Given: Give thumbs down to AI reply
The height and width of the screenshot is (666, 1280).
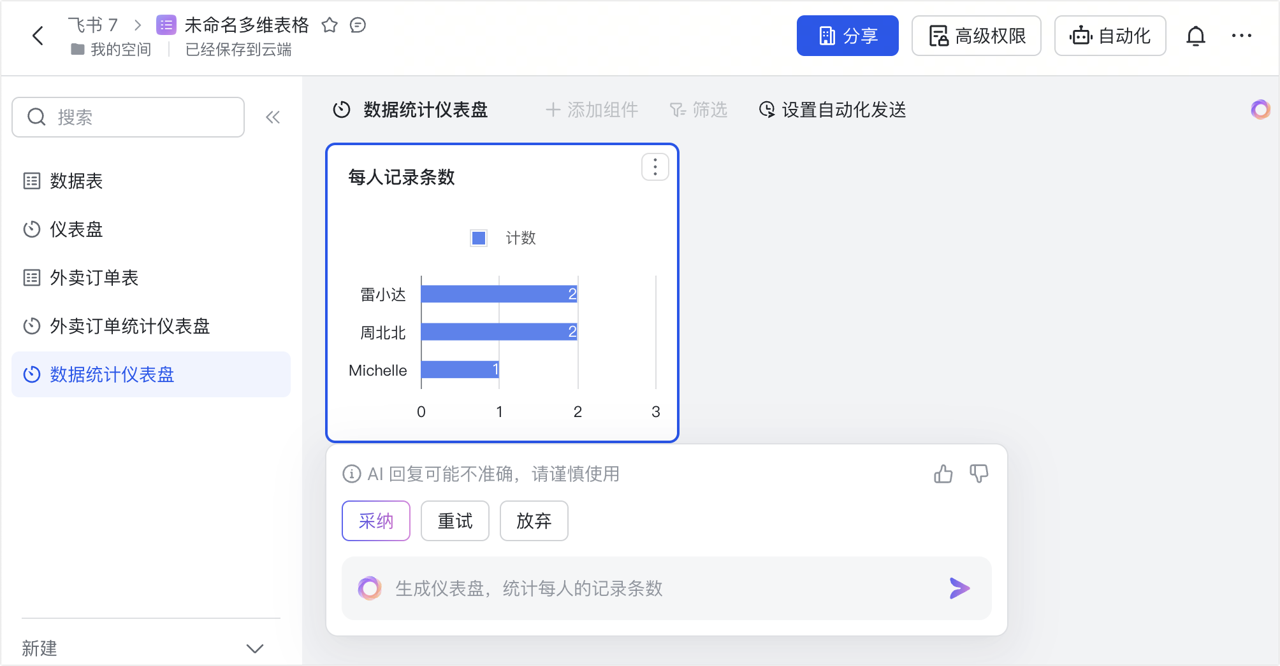Looking at the screenshot, I should click(978, 474).
